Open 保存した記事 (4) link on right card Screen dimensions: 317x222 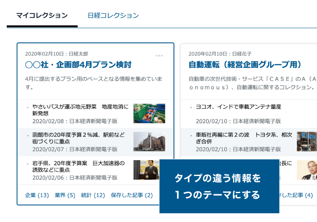296,195
